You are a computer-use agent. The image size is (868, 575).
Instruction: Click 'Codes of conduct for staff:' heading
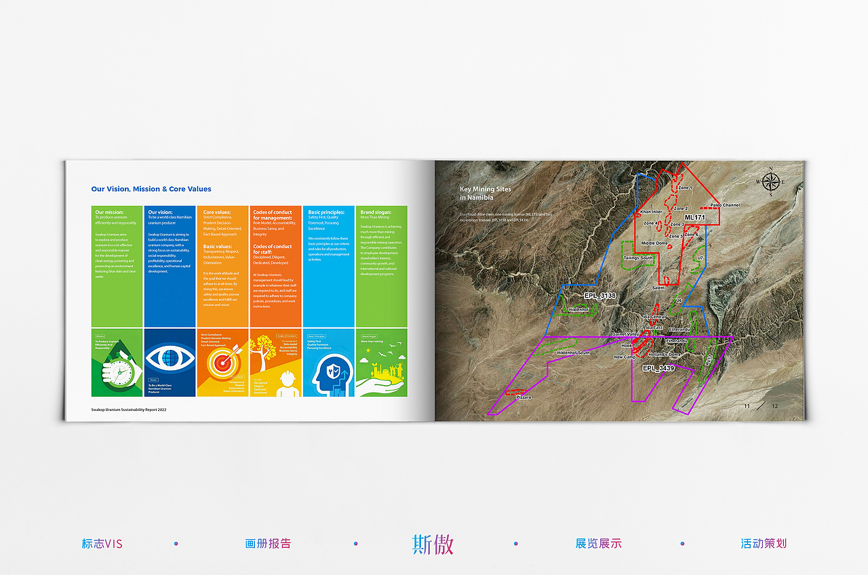click(x=273, y=249)
